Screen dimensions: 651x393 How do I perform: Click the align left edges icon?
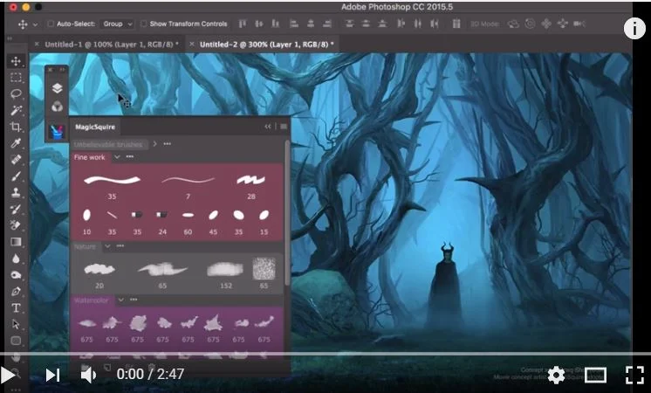294,24
